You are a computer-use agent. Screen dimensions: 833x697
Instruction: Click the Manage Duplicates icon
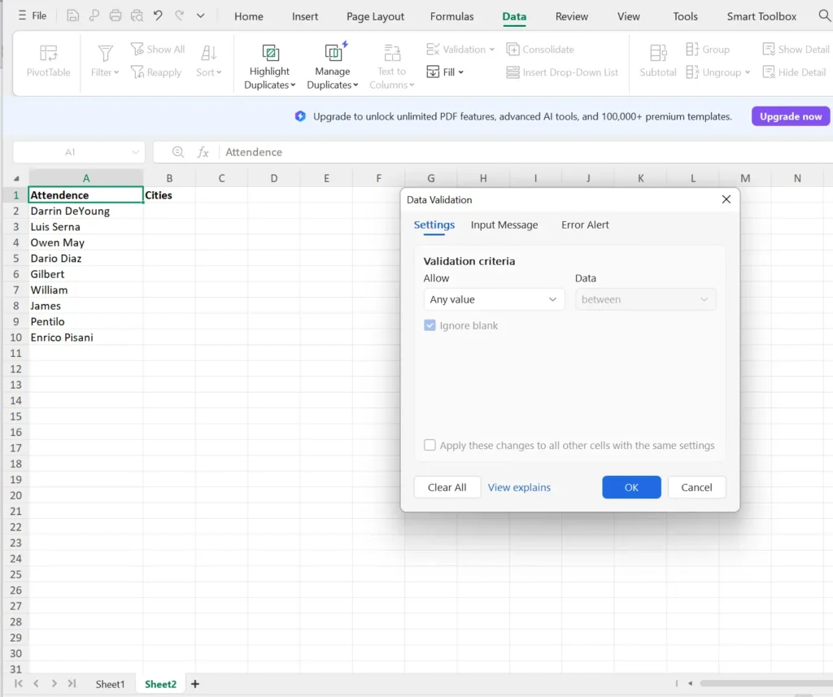333,53
